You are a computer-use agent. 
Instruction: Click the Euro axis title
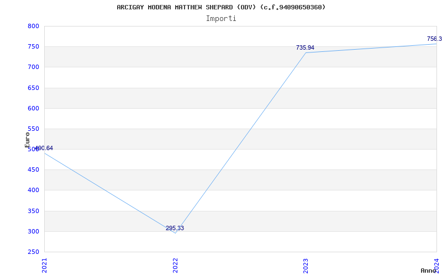tap(27, 140)
